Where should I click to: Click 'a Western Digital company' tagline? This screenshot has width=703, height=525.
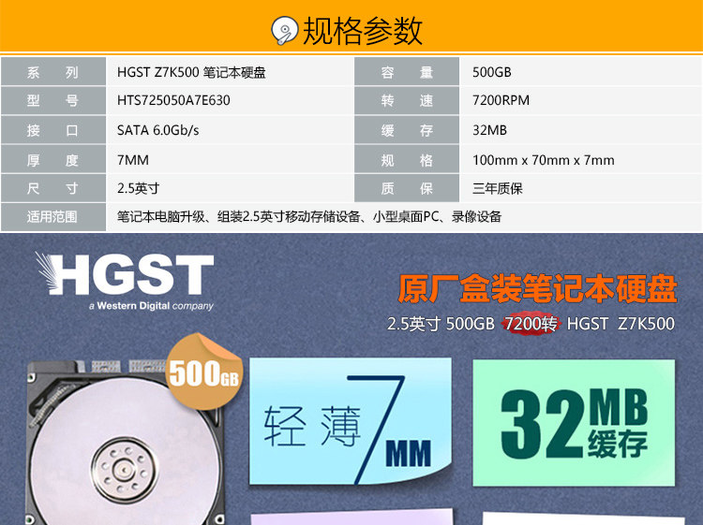(151, 306)
